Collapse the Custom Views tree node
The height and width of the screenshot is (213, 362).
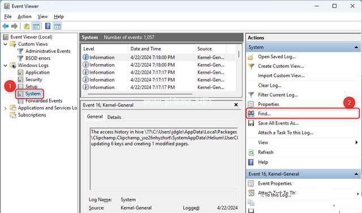(5, 44)
